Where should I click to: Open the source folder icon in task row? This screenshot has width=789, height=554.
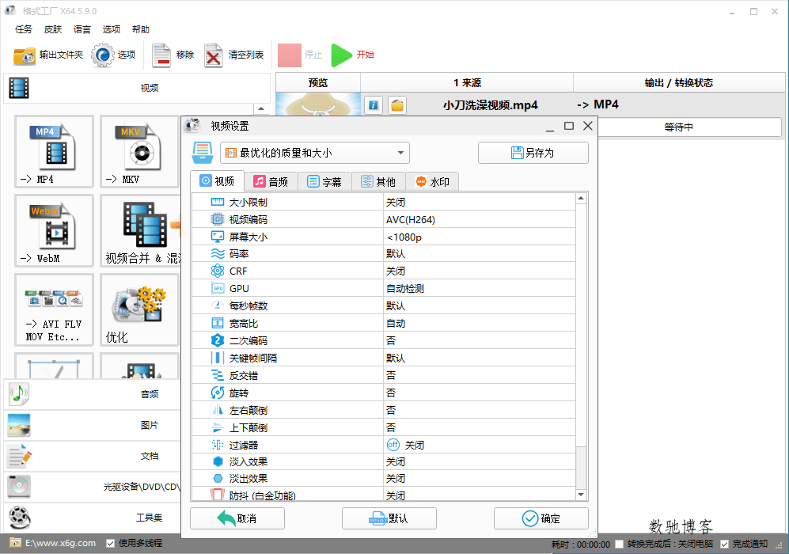coord(397,105)
